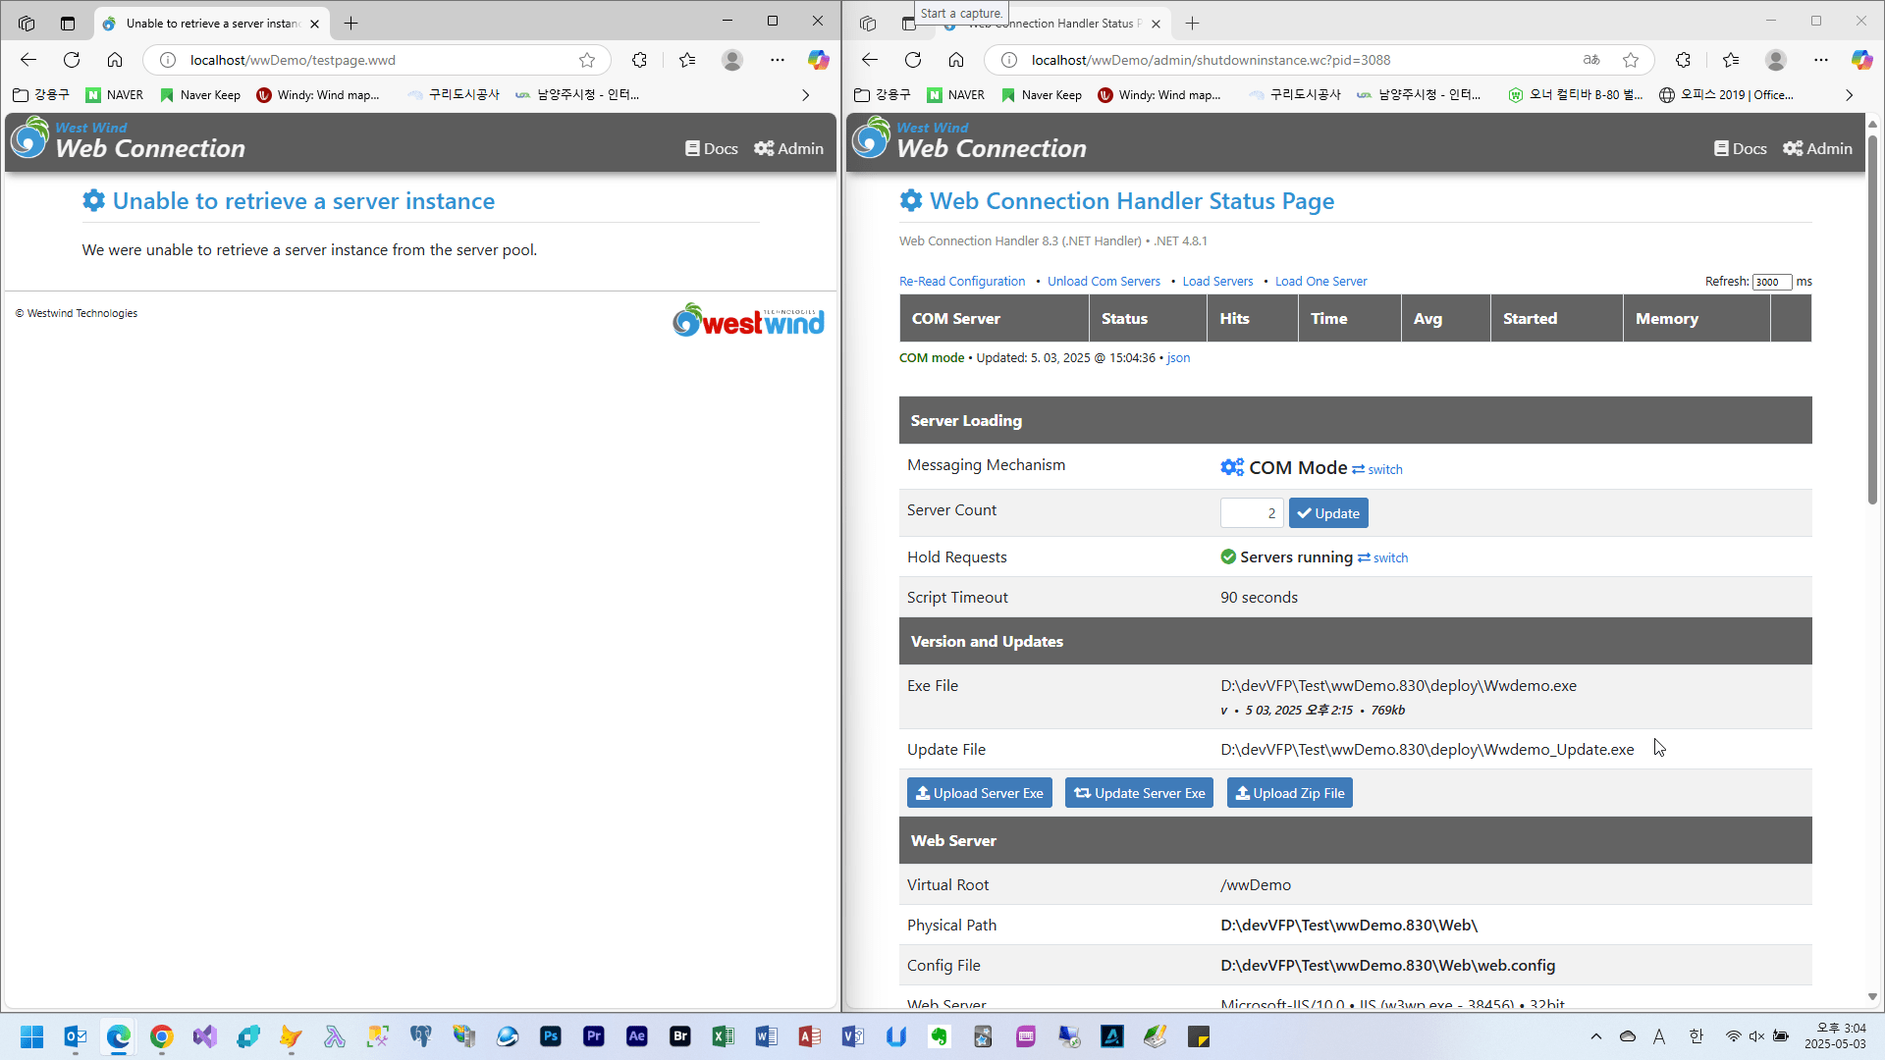
Task: Click Back arrow in the left browser window
Action: click(x=28, y=60)
